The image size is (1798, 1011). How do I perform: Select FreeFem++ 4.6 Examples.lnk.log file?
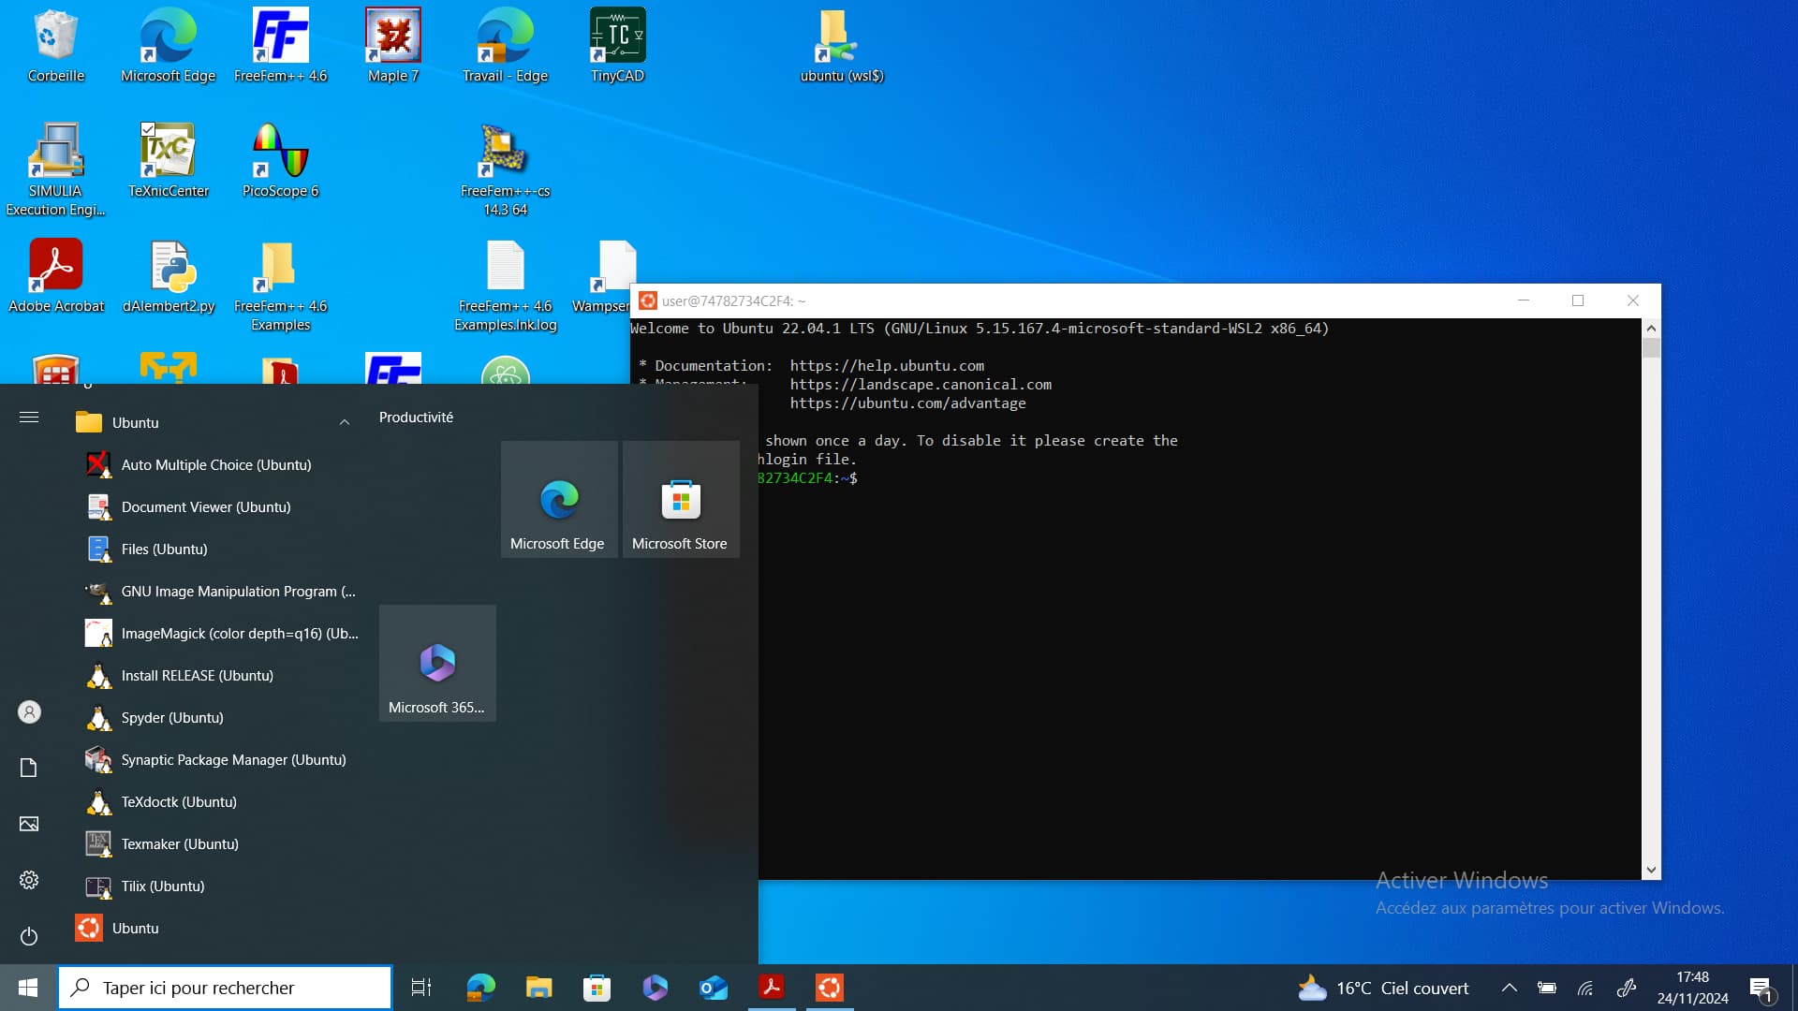pos(505,286)
